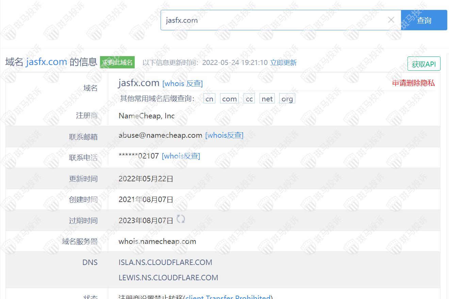Click 立即更新 to refresh information
This screenshot has width=449, height=299.
(283, 63)
